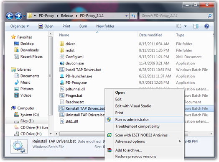219x162 pixels.
Task: Click the Back navigation arrow
Action: tap(10, 16)
